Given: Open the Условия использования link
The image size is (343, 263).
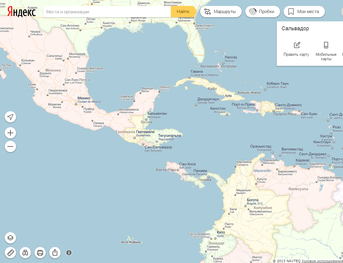Looking at the screenshot, I should (x=322, y=261).
